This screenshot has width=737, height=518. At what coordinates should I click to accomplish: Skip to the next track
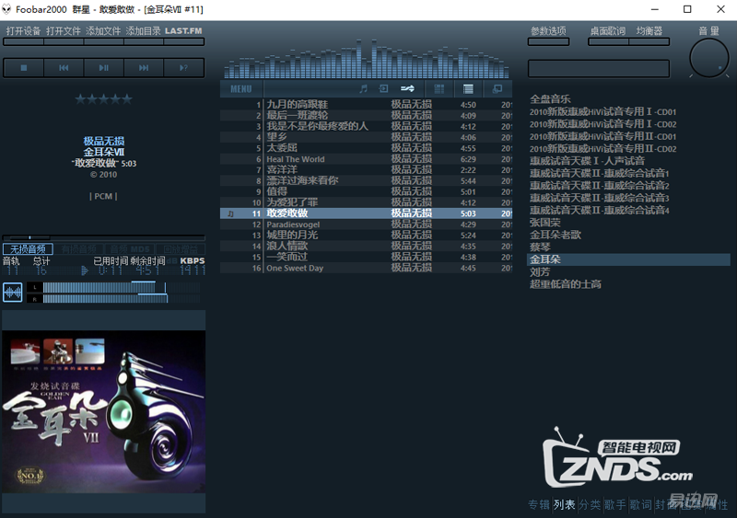click(x=144, y=67)
